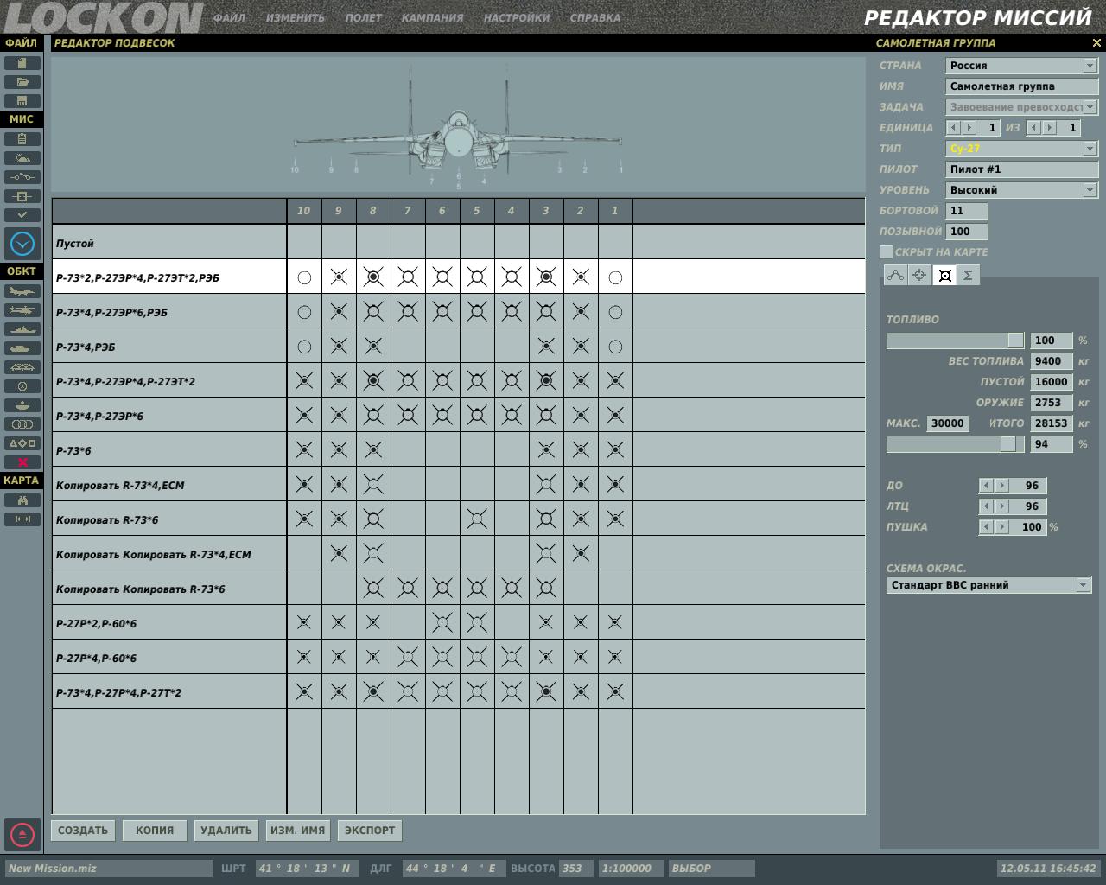Increase the ПУШКА gun ammo percent

tap(1001, 527)
